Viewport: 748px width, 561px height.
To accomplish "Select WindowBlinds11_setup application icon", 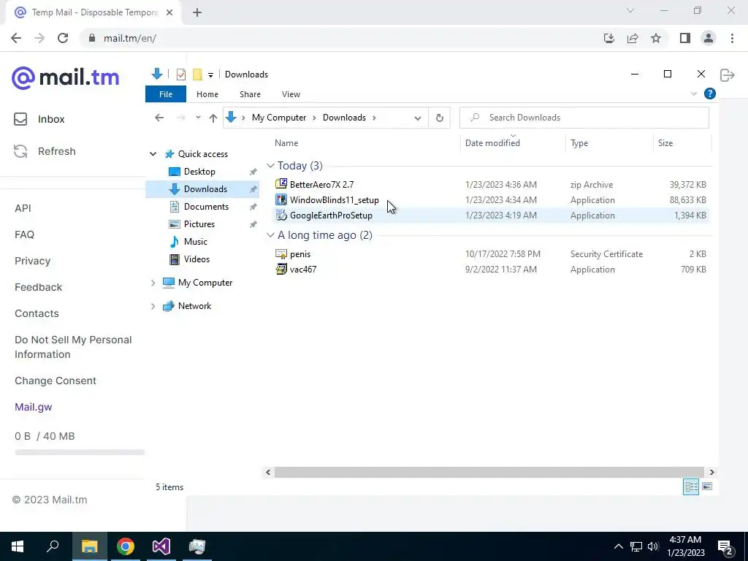I will (x=281, y=199).
